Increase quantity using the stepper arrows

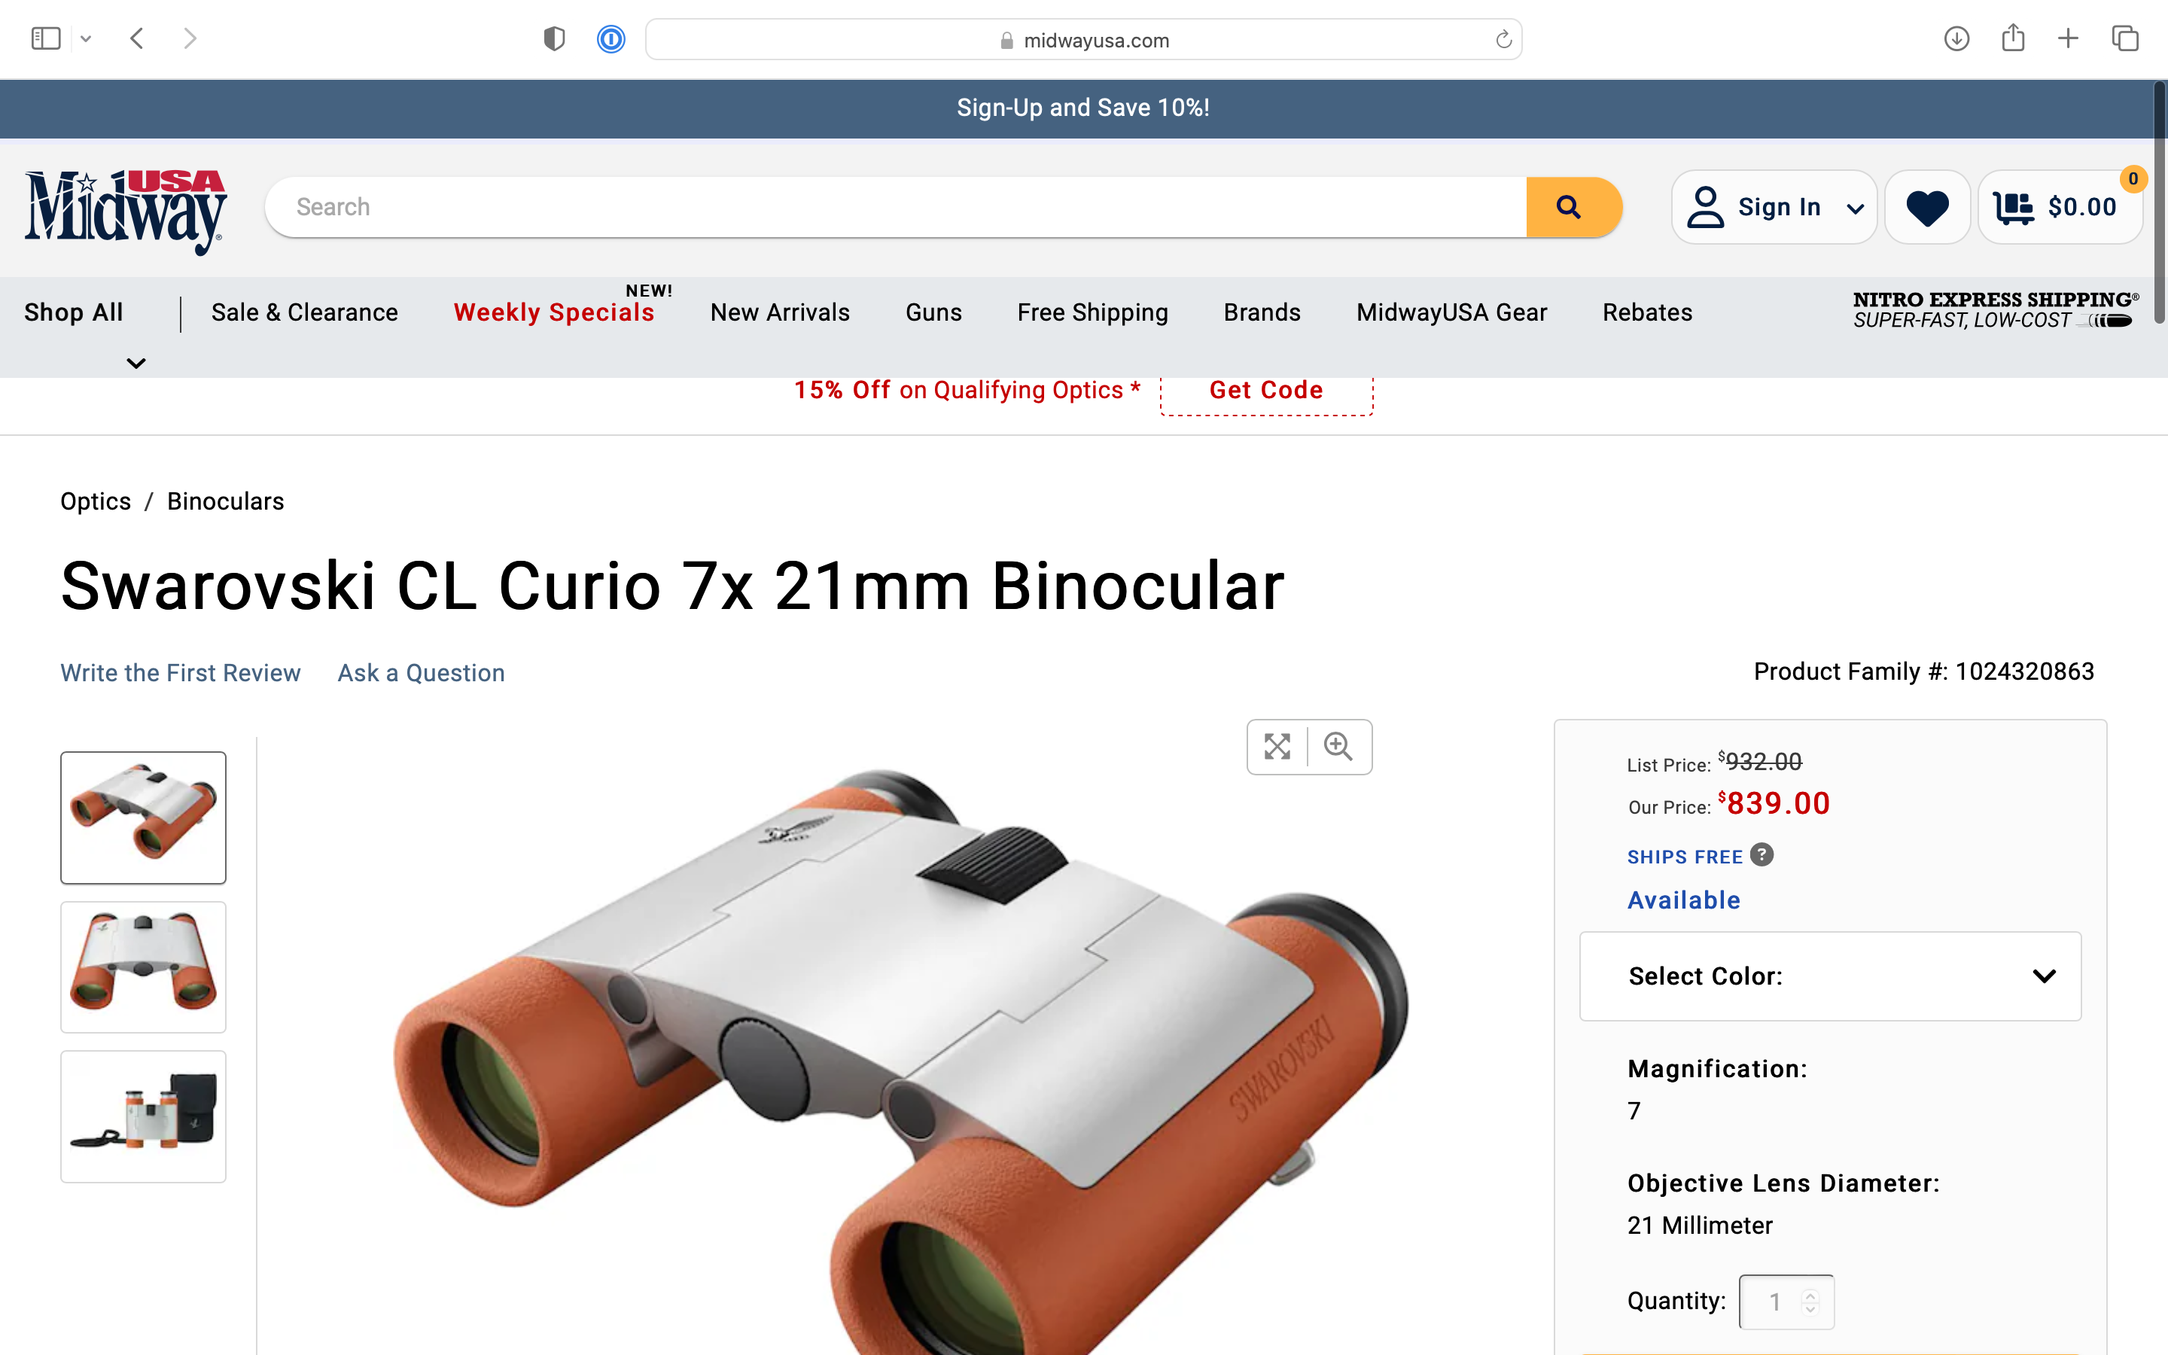pos(1810,1294)
